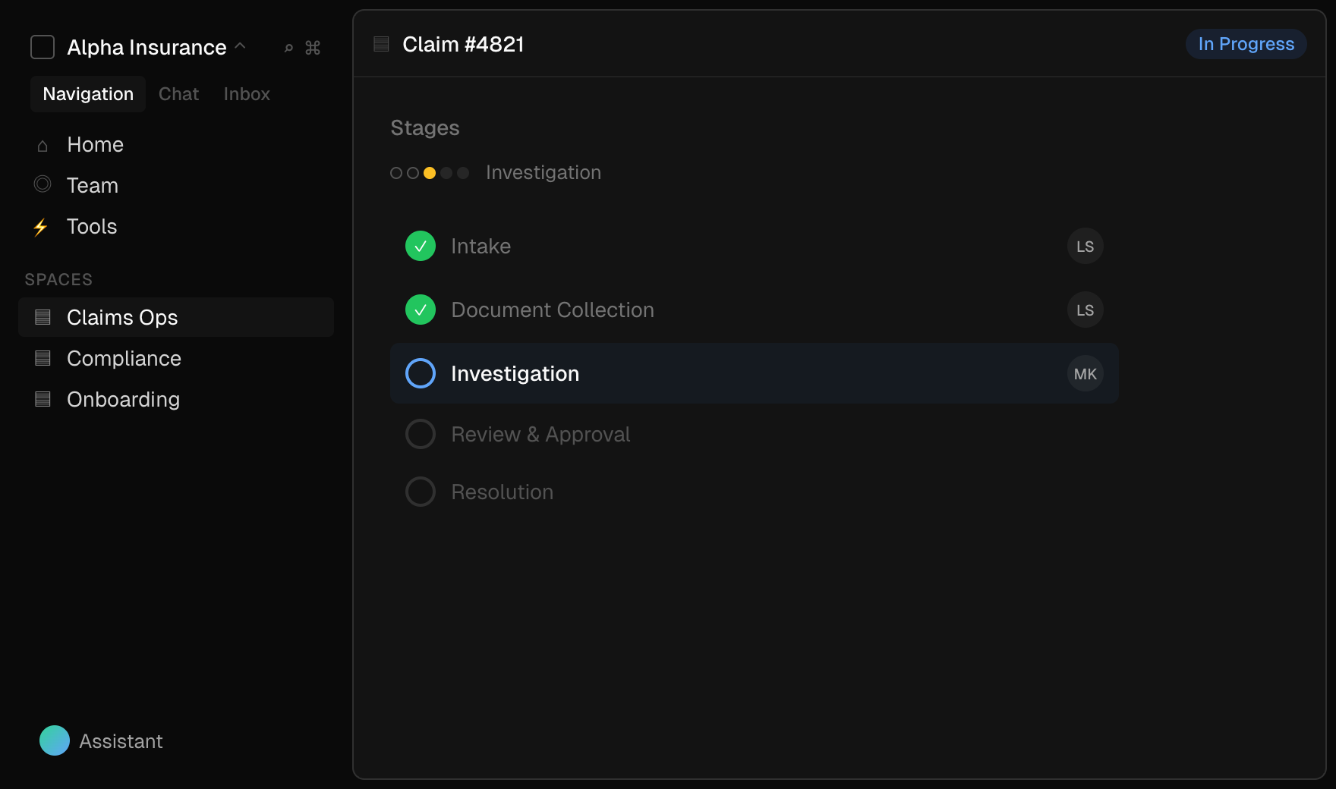The height and width of the screenshot is (789, 1336).
Task: Switch to the Inbox tab
Action: pyautogui.click(x=247, y=94)
